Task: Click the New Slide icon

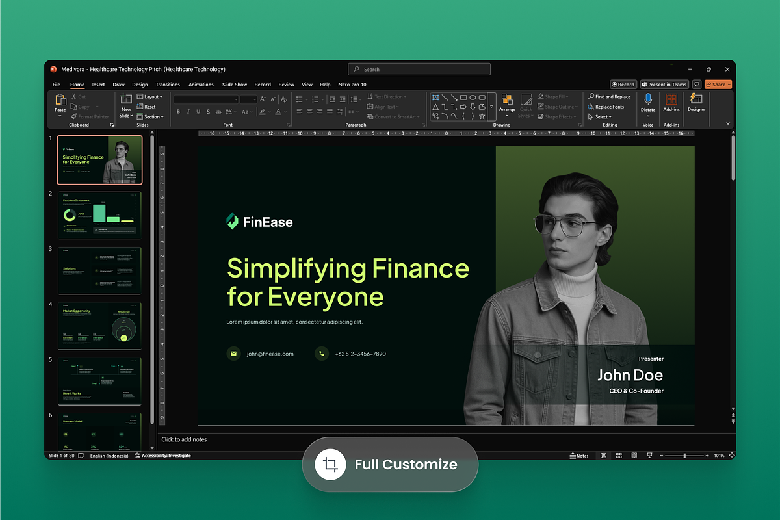Action: tap(126, 99)
